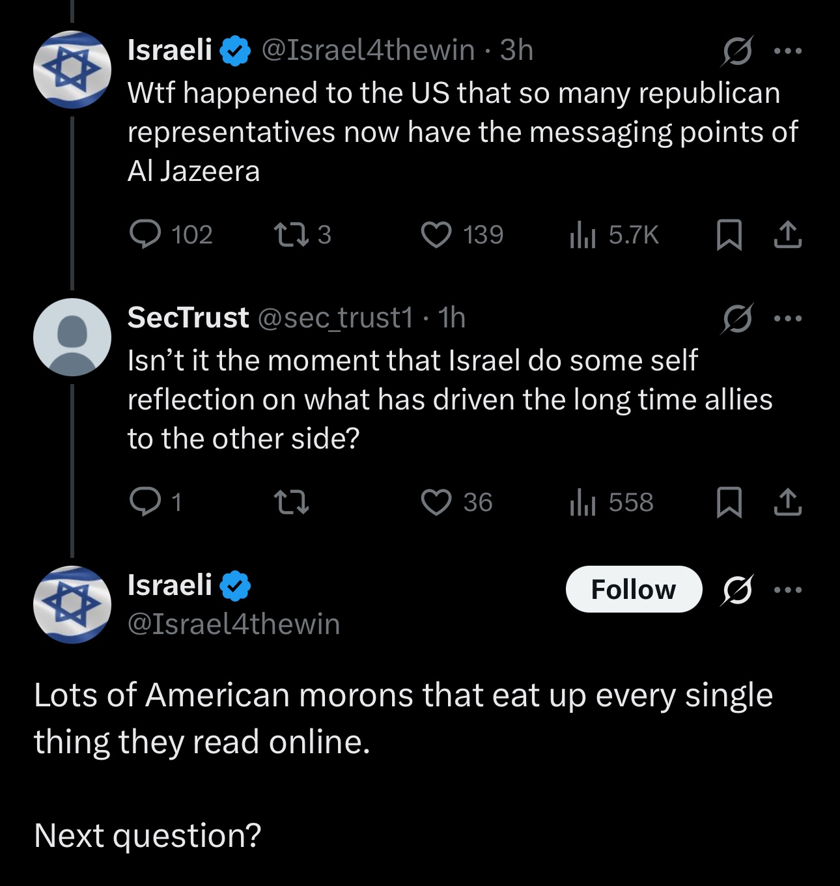Bookmark the SecTrust reply
The image size is (840, 886).
[x=729, y=503]
